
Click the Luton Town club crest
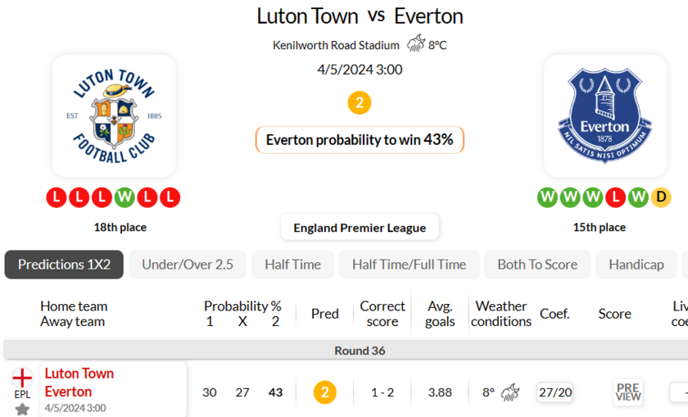114,116
